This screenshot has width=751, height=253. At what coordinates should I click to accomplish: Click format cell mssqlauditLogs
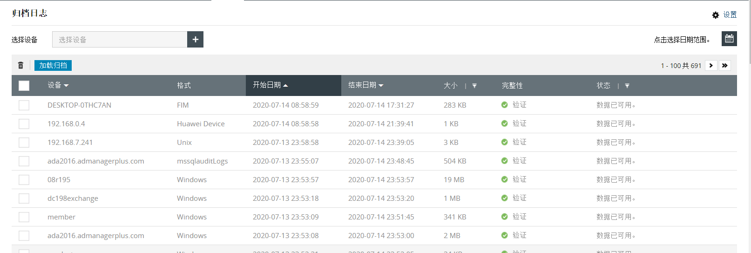202,161
